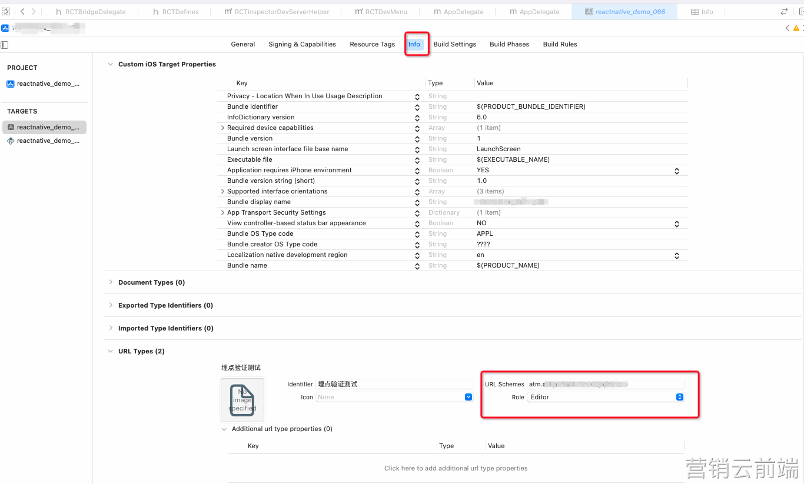The width and height of the screenshot is (804, 484).
Task: Expand App Transport Security Settings row
Action: 222,212
